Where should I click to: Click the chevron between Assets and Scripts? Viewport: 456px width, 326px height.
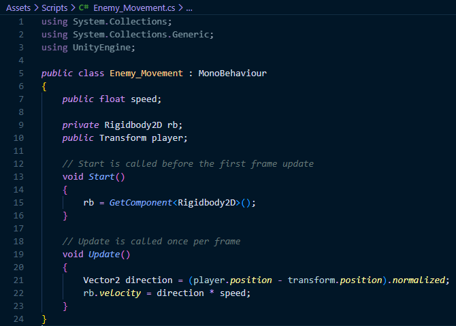(x=36, y=8)
